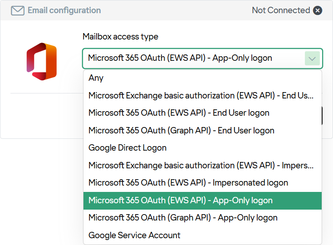
Task: Click the Microsoft Office logo
Action: pos(42,62)
